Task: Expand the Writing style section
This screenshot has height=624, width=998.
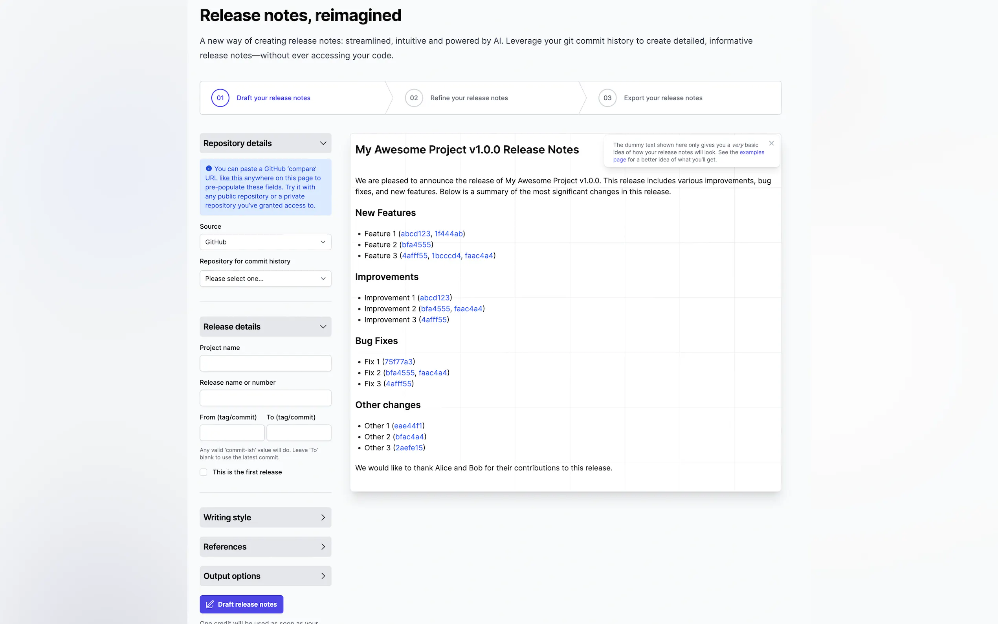Action: [323, 517]
